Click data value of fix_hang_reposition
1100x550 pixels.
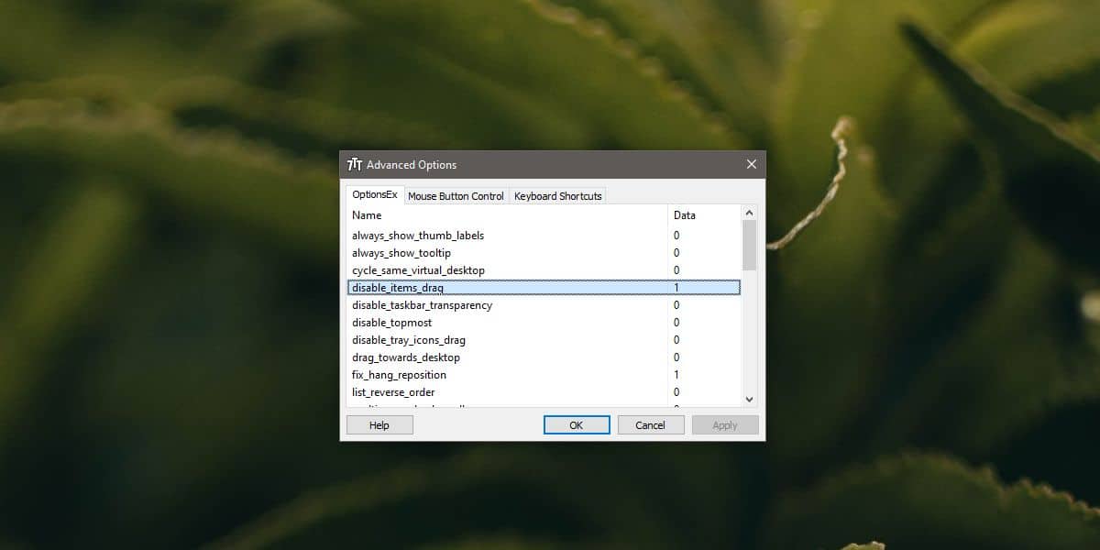tap(676, 375)
